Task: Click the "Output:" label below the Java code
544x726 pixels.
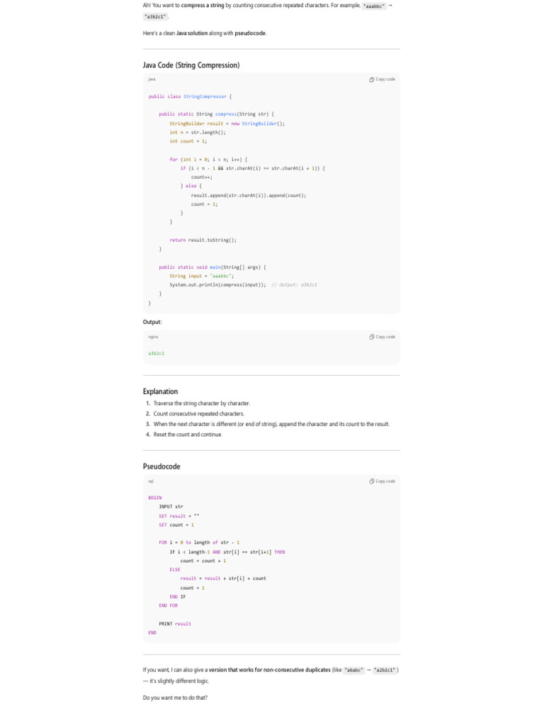Action: 152,322
